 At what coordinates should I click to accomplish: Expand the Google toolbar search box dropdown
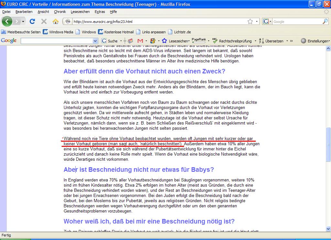pyautogui.click(x=95, y=41)
